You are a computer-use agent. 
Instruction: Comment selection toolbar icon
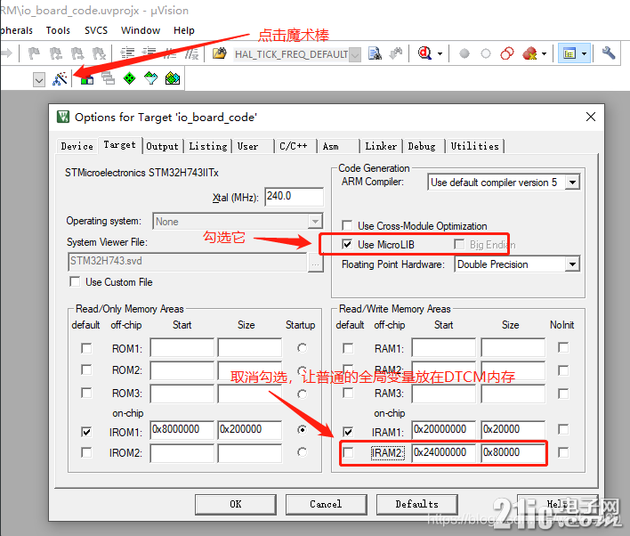(x=171, y=53)
